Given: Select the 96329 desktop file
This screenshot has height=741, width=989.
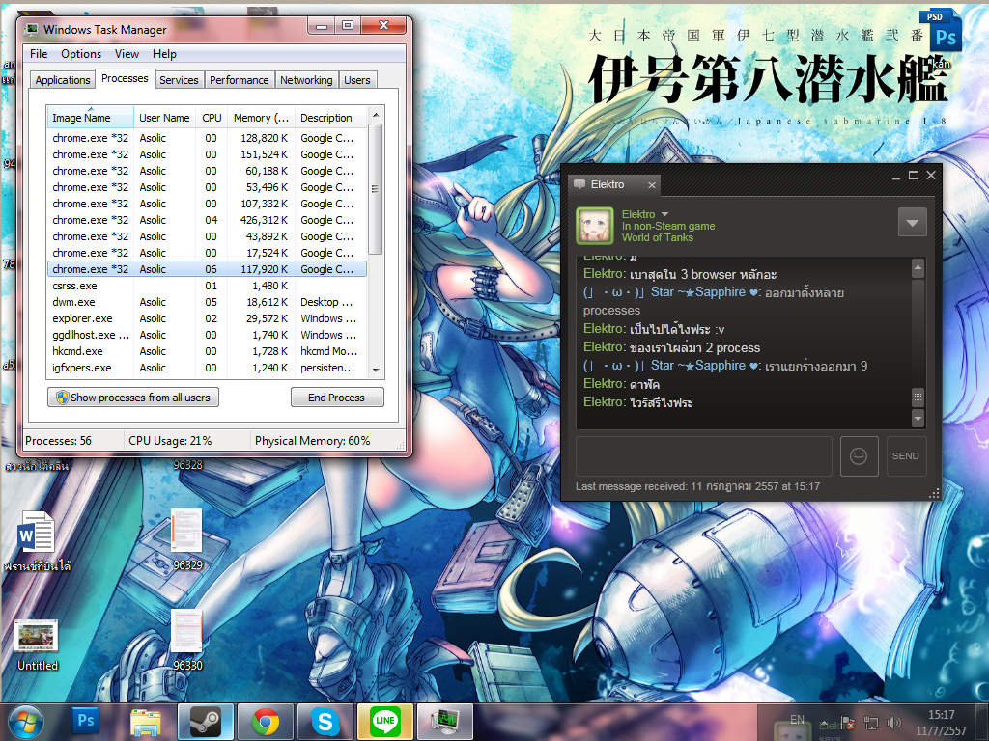Looking at the screenshot, I should pyautogui.click(x=187, y=540).
